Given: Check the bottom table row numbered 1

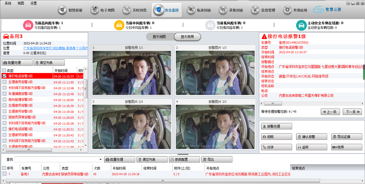Looking at the screenshot, I should [x=5, y=174].
